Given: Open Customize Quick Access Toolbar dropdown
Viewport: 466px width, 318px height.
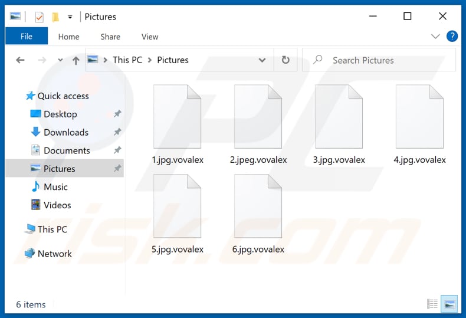Looking at the screenshot, I should point(70,17).
